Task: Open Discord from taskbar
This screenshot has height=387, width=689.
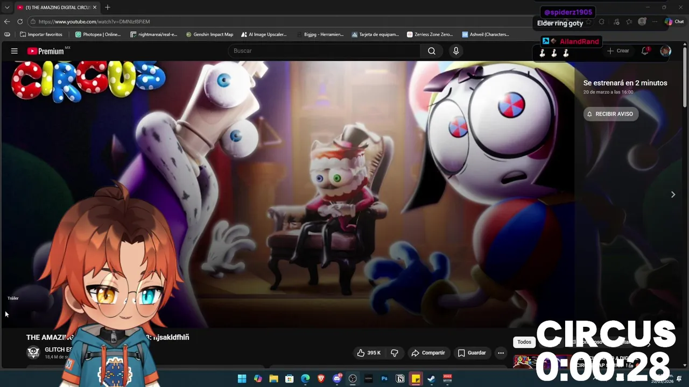Action: pyautogui.click(x=338, y=379)
